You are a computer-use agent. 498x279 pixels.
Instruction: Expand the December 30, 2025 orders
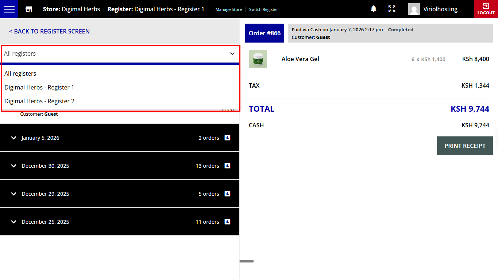point(14,166)
